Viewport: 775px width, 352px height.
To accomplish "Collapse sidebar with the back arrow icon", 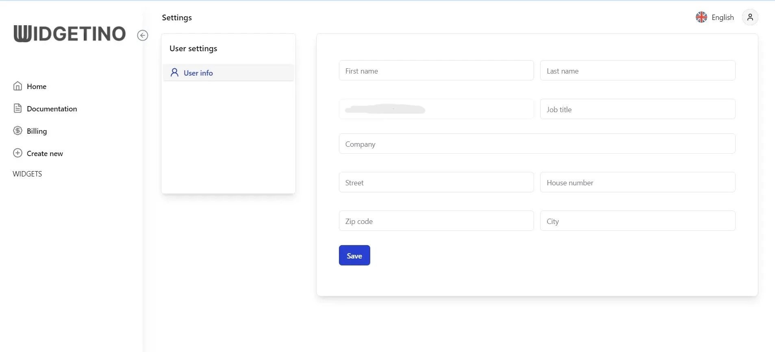I will point(143,35).
